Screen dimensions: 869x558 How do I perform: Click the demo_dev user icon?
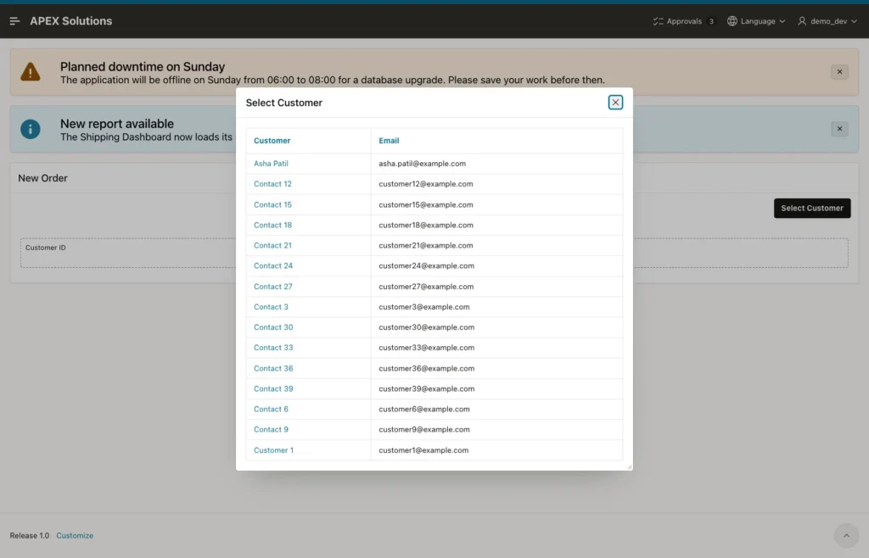(802, 21)
